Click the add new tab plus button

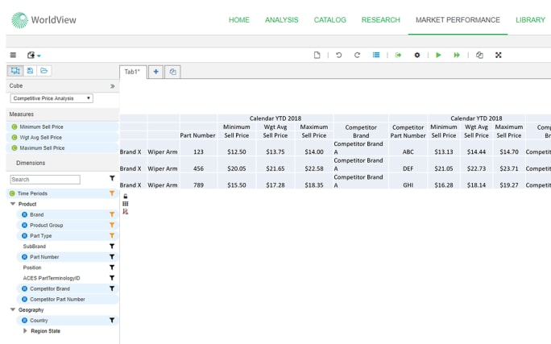[155, 72]
